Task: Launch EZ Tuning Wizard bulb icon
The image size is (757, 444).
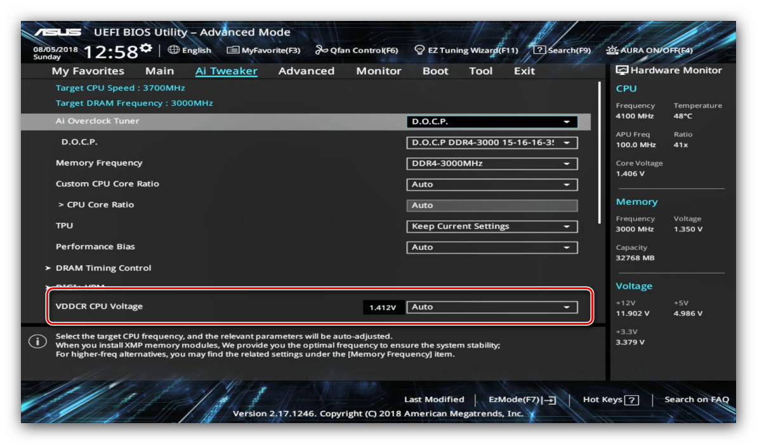Action: pyautogui.click(x=419, y=50)
